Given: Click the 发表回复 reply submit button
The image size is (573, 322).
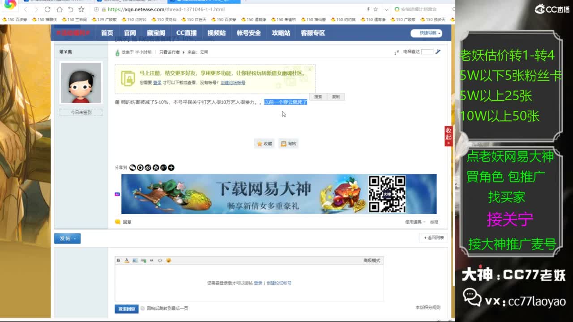Looking at the screenshot, I should (126, 309).
